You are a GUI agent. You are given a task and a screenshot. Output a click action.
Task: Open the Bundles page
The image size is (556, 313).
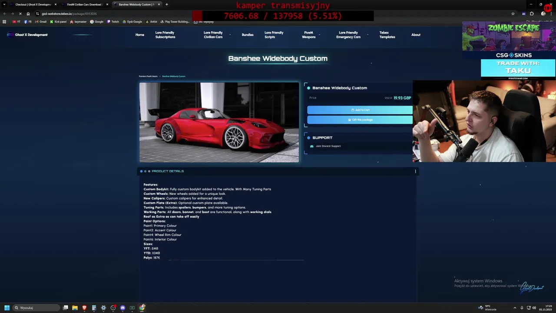248,35
